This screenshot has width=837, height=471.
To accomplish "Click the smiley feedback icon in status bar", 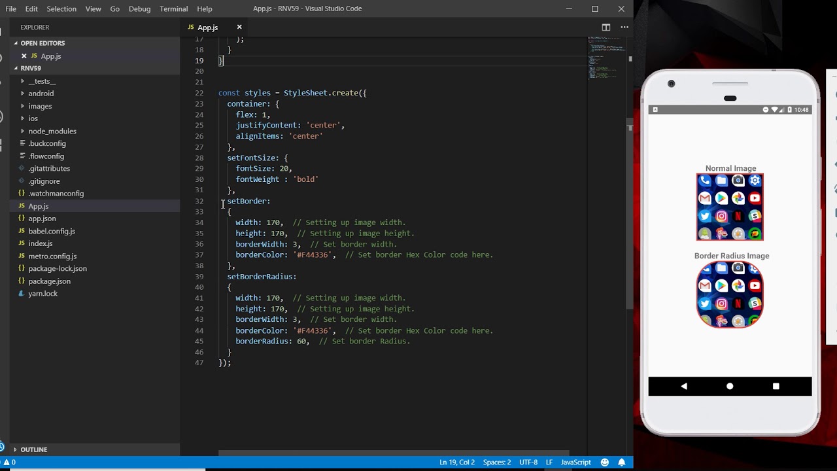I will (x=605, y=462).
